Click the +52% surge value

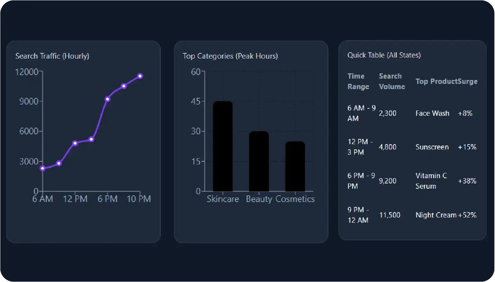467,215
